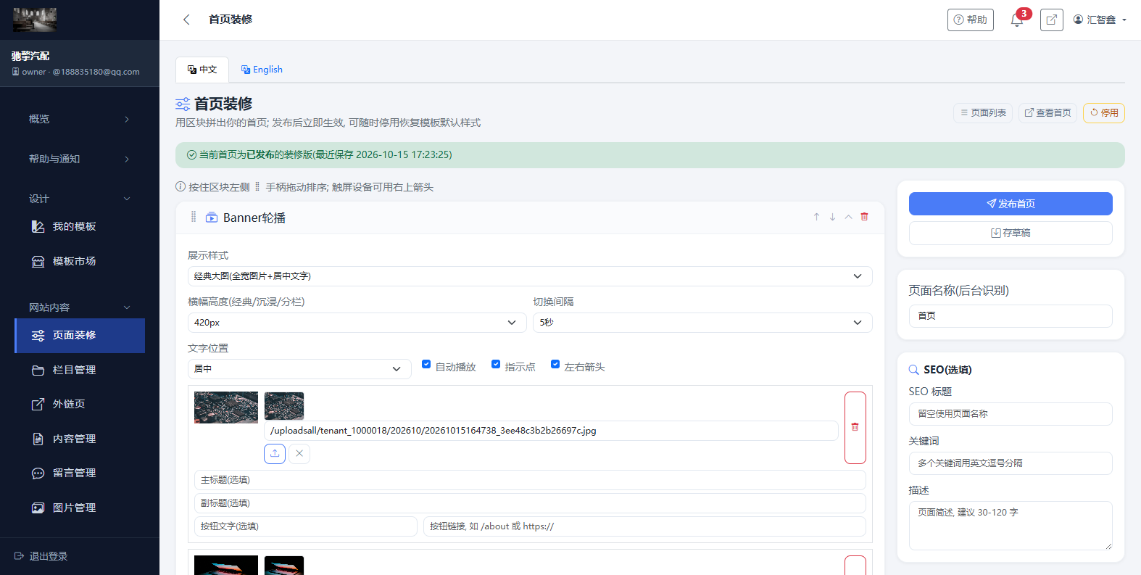Open 文字位置 居中 dropdown
This screenshot has height=575, width=1141.
(299, 369)
